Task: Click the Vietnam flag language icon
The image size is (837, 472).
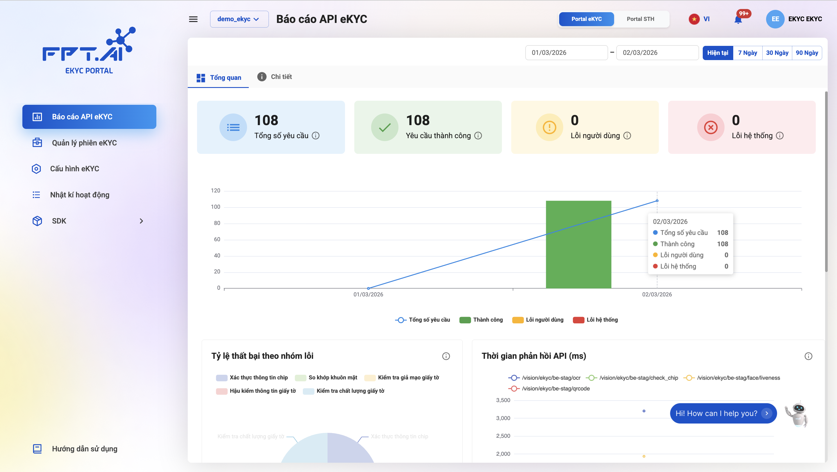Action: point(694,19)
